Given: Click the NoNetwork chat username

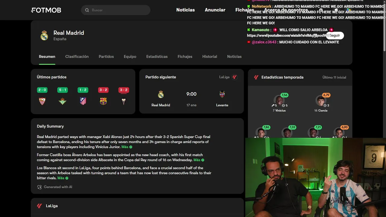Looking at the screenshot, I should (x=261, y=6).
